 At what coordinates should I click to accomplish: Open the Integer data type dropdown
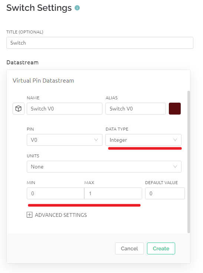(x=144, y=140)
